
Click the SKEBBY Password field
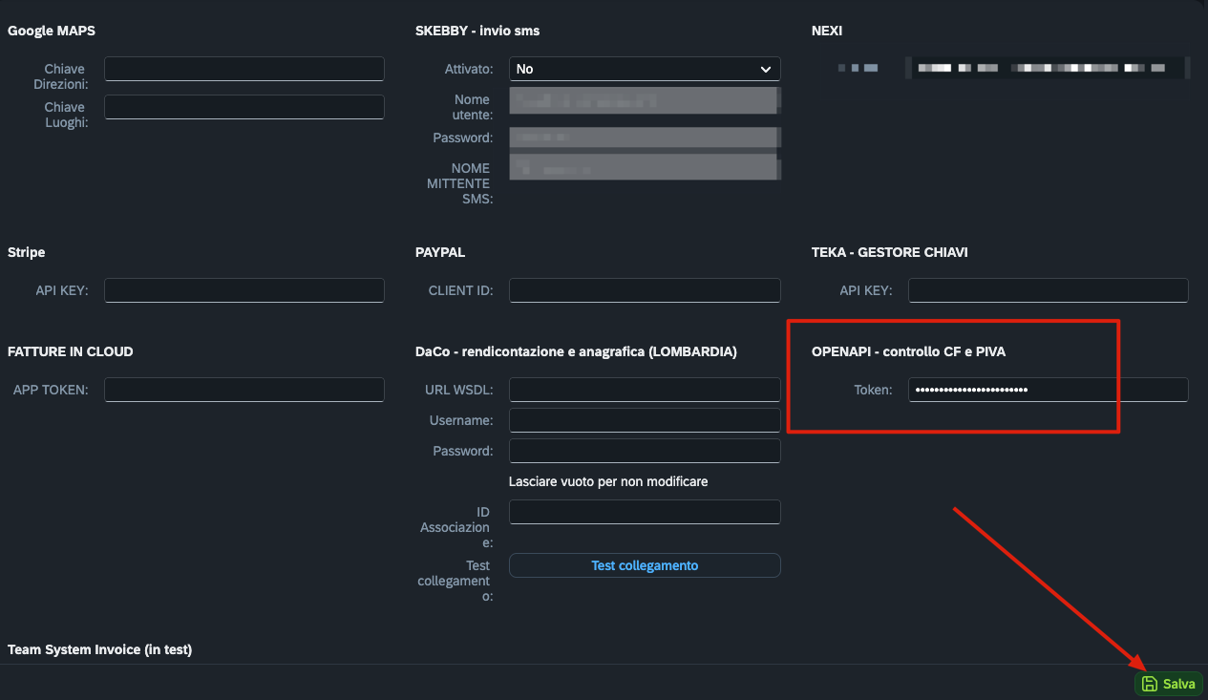point(644,138)
